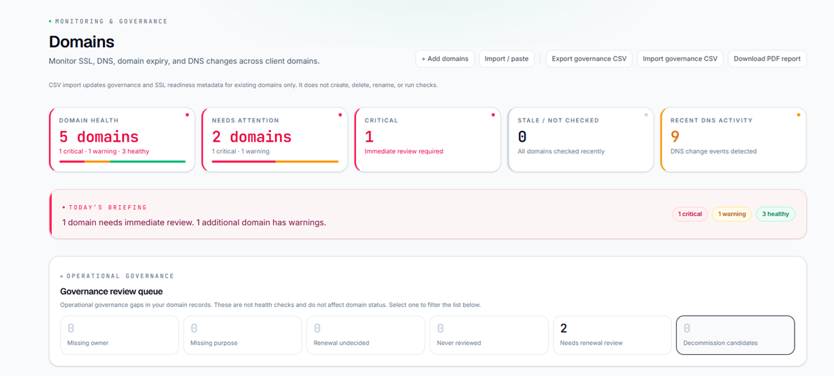The width and height of the screenshot is (834, 376).
Task: Download the PDF report
Action: [x=767, y=59]
